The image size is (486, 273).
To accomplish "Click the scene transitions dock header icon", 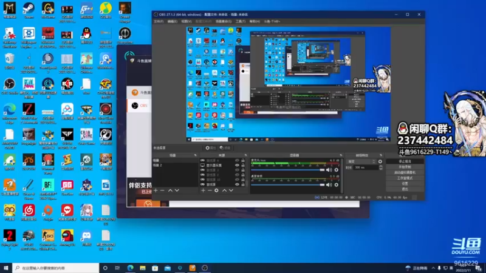I will (381, 155).
